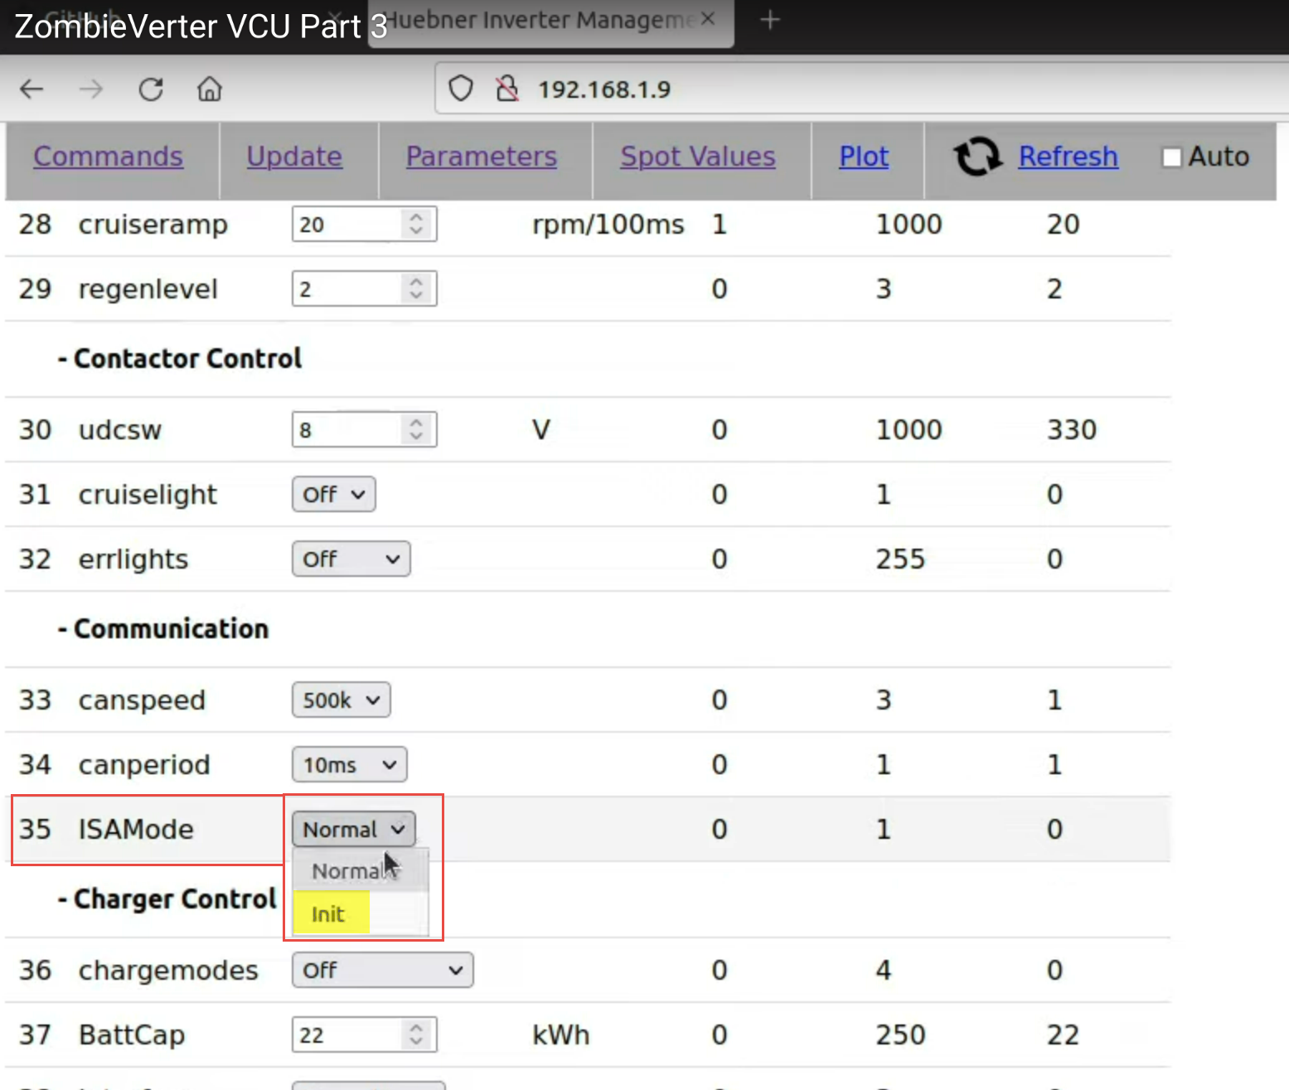
Task: Click the cruiseramp stepper arrows
Action: pyautogui.click(x=416, y=225)
